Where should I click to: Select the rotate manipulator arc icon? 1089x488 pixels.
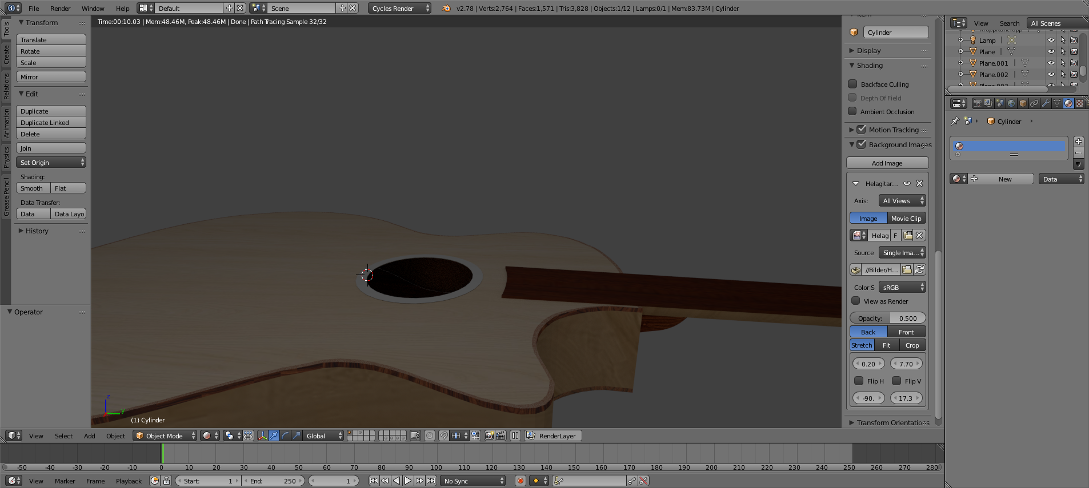pyautogui.click(x=285, y=435)
